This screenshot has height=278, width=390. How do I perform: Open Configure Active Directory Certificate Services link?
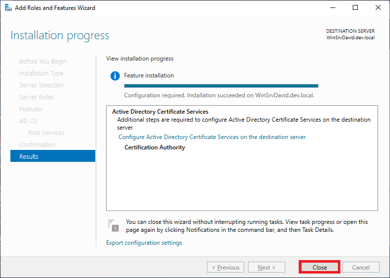tap(212, 137)
